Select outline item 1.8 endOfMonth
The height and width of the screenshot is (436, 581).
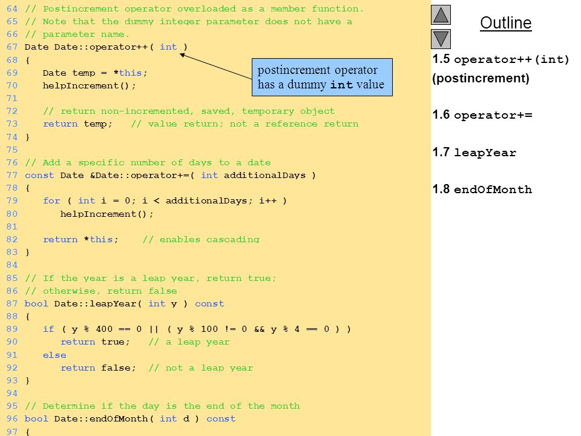pyautogui.click(x=482, y=189)
